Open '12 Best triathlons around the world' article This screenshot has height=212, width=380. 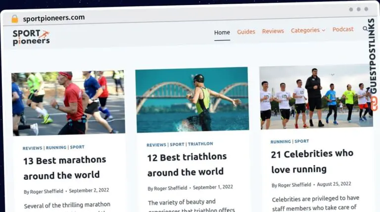(187, 165)
